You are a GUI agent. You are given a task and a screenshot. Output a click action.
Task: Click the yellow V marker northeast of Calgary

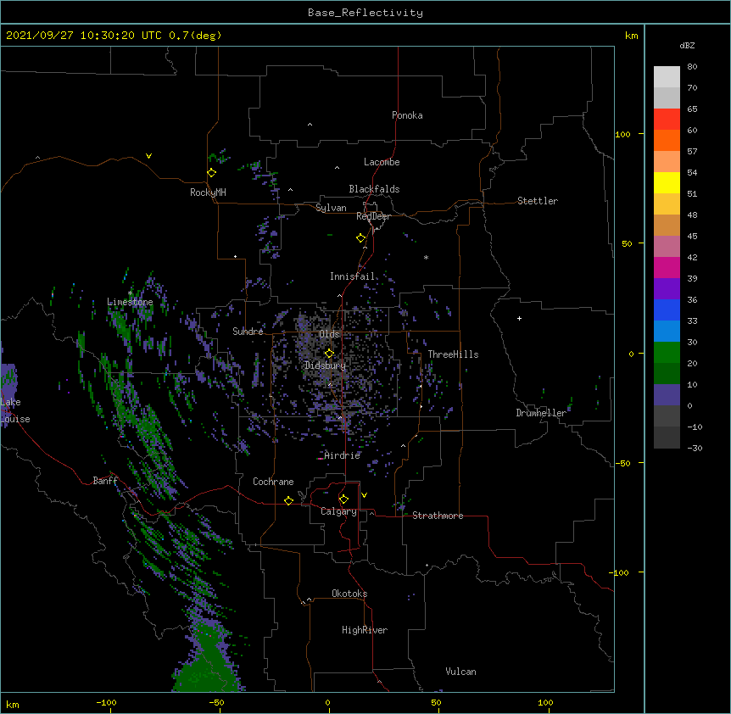coord(364,495)
